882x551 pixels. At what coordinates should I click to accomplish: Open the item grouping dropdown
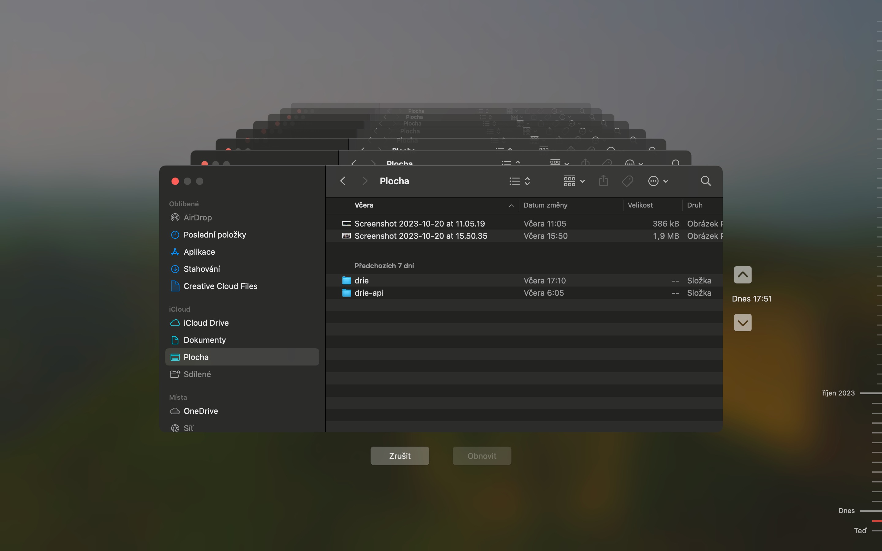[x=573, y=181]
